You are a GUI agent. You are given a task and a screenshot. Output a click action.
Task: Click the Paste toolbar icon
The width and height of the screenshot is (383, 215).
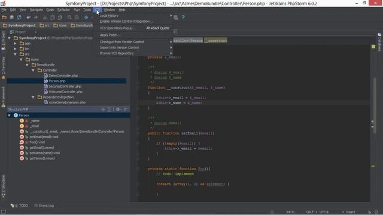[x=60, y=17]
